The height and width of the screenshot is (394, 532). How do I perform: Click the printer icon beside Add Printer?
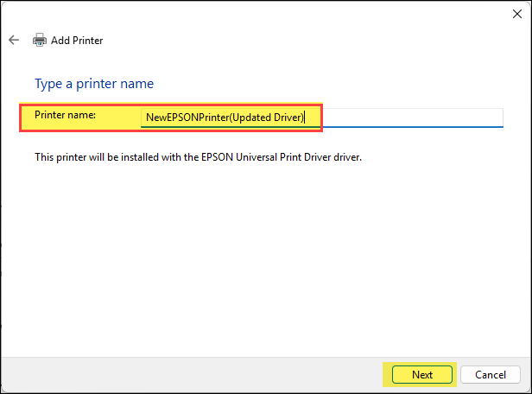click(40, 40)
